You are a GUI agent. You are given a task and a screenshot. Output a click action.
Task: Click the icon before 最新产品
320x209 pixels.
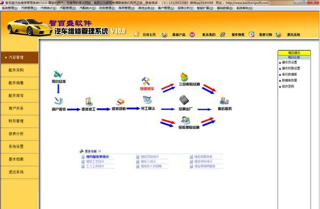point(164,35)
